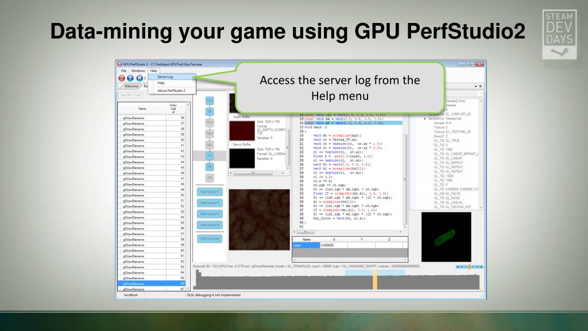Click the draw call list scroll-up arrow

[188, 105]
